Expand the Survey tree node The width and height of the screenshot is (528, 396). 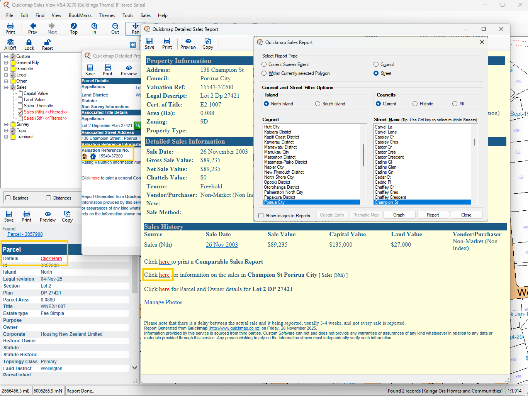6,124
